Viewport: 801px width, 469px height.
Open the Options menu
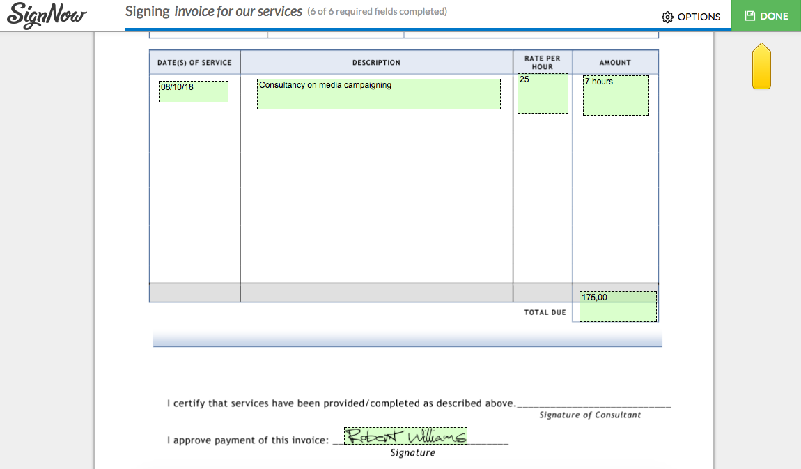pos(691,17)
